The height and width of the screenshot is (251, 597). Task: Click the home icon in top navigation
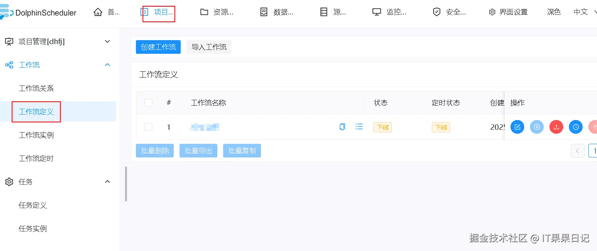tap(98, 12)
